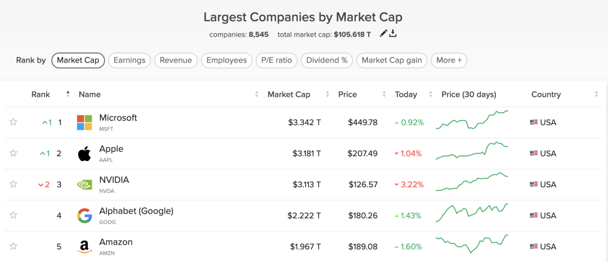Toggle the favorite star for Microsoft
608x262 pixels.
click(13, 122)
